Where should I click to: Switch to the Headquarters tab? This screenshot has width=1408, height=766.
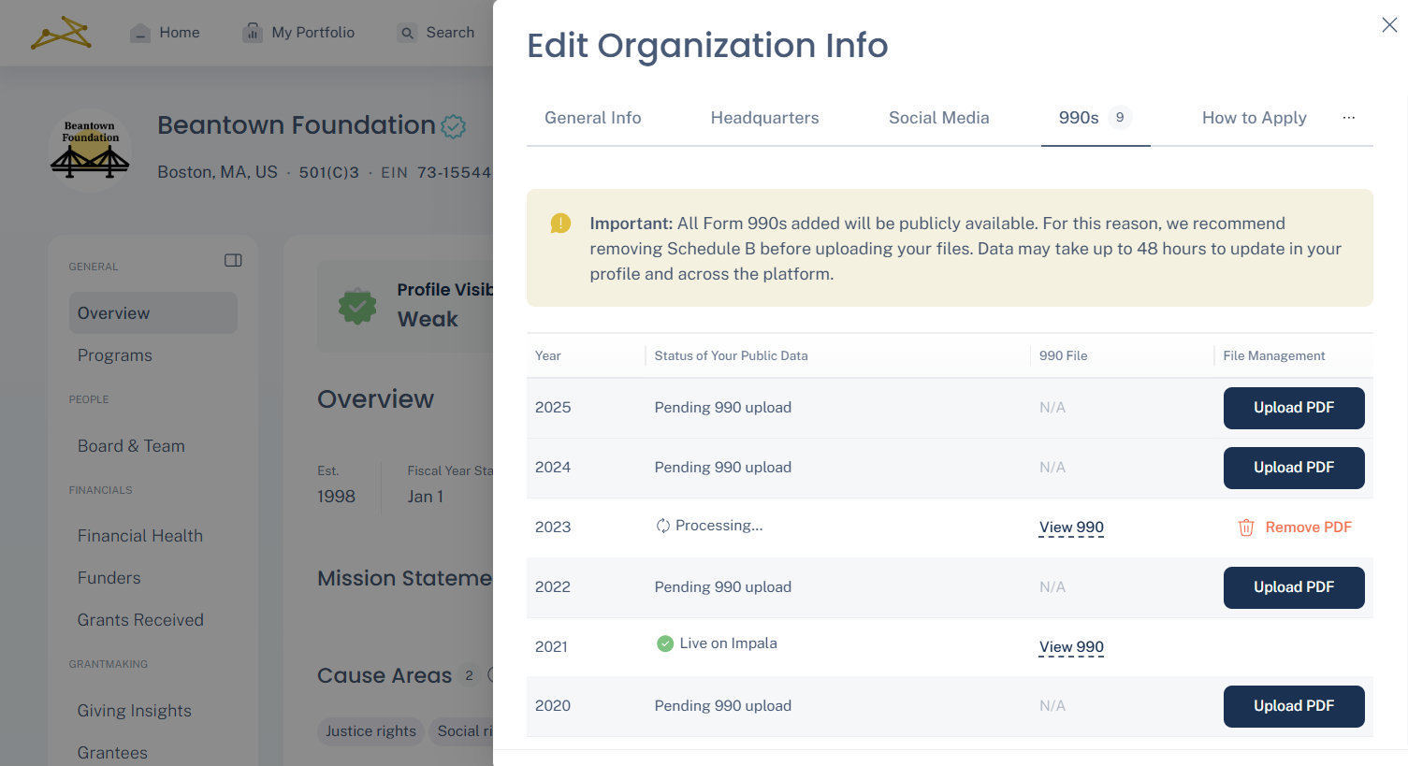click(764, 118)
